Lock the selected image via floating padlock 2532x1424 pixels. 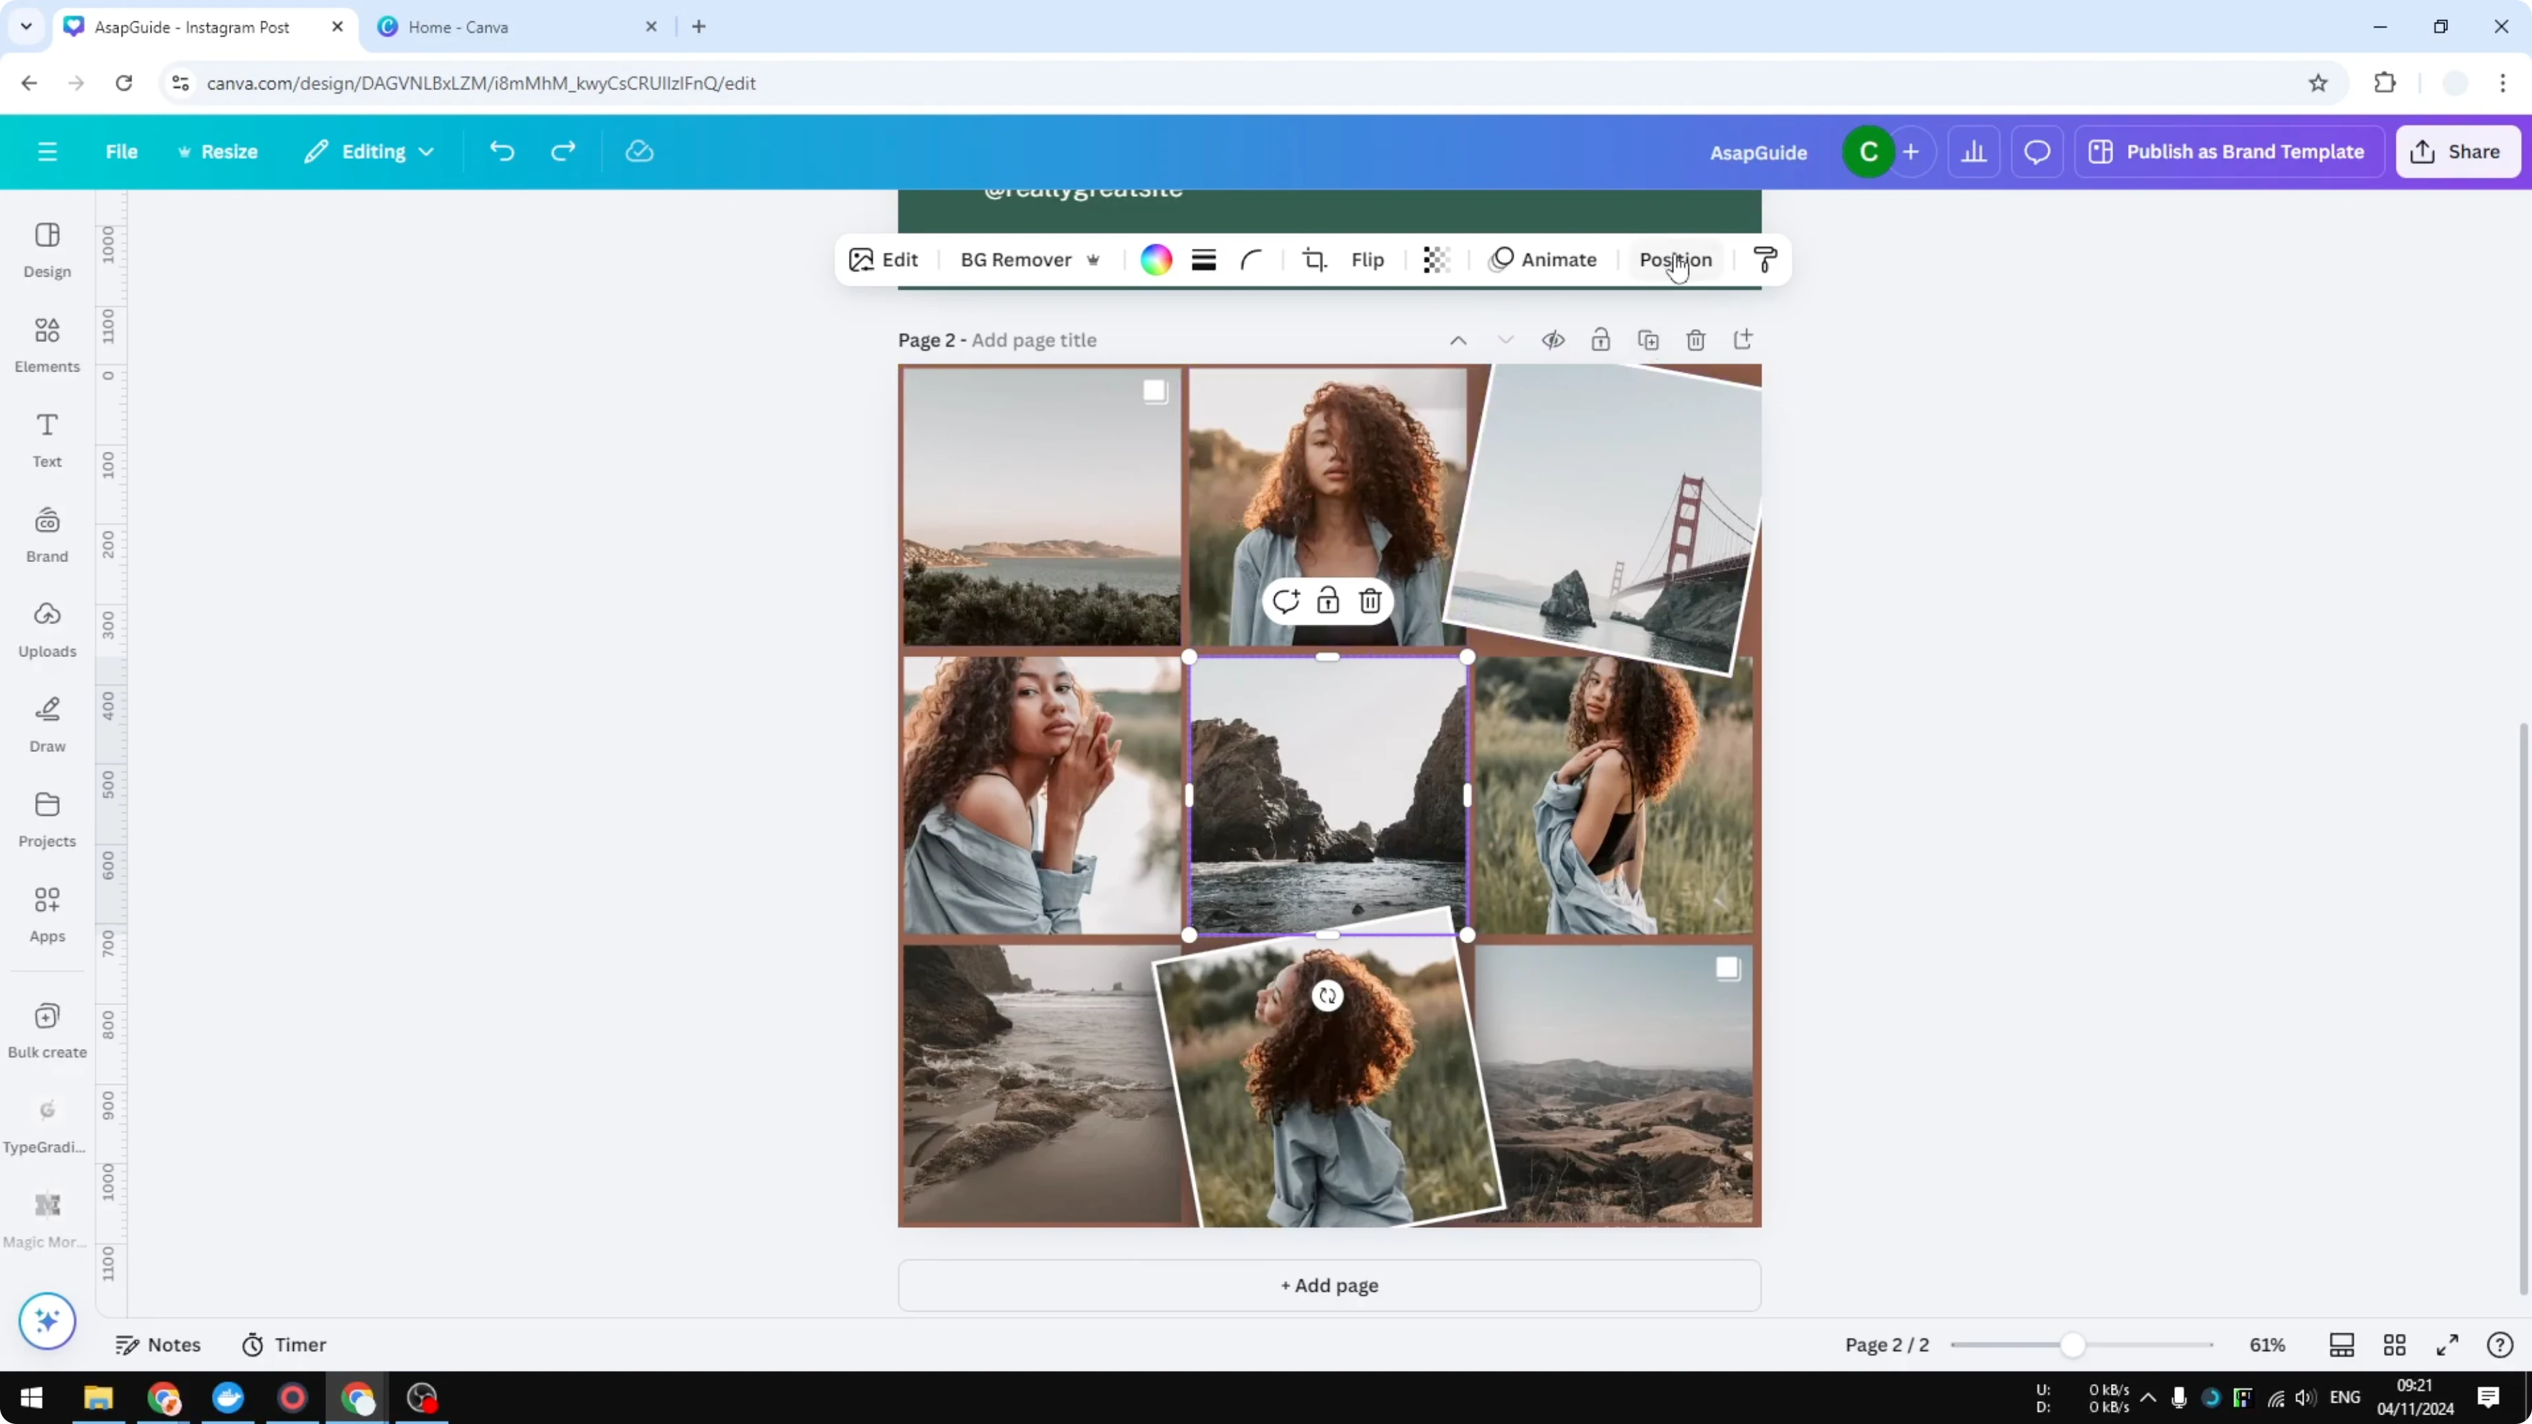point(1328,601)
